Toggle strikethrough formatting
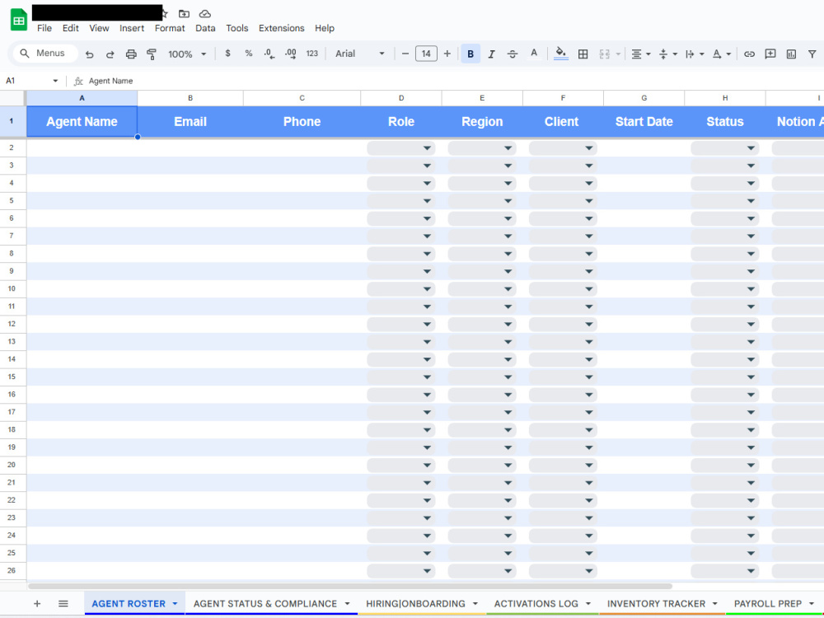This screenshot has width=824, height=618. pos(513,54)
